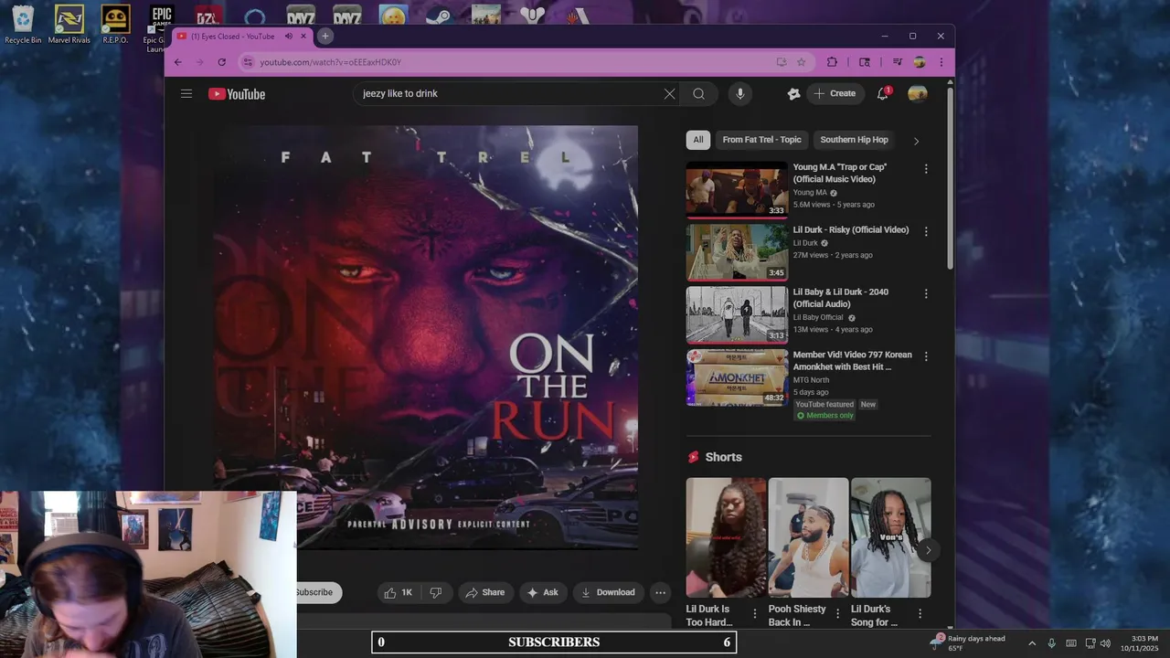Open the taskbar volume speaker icon

point(1105,643)
